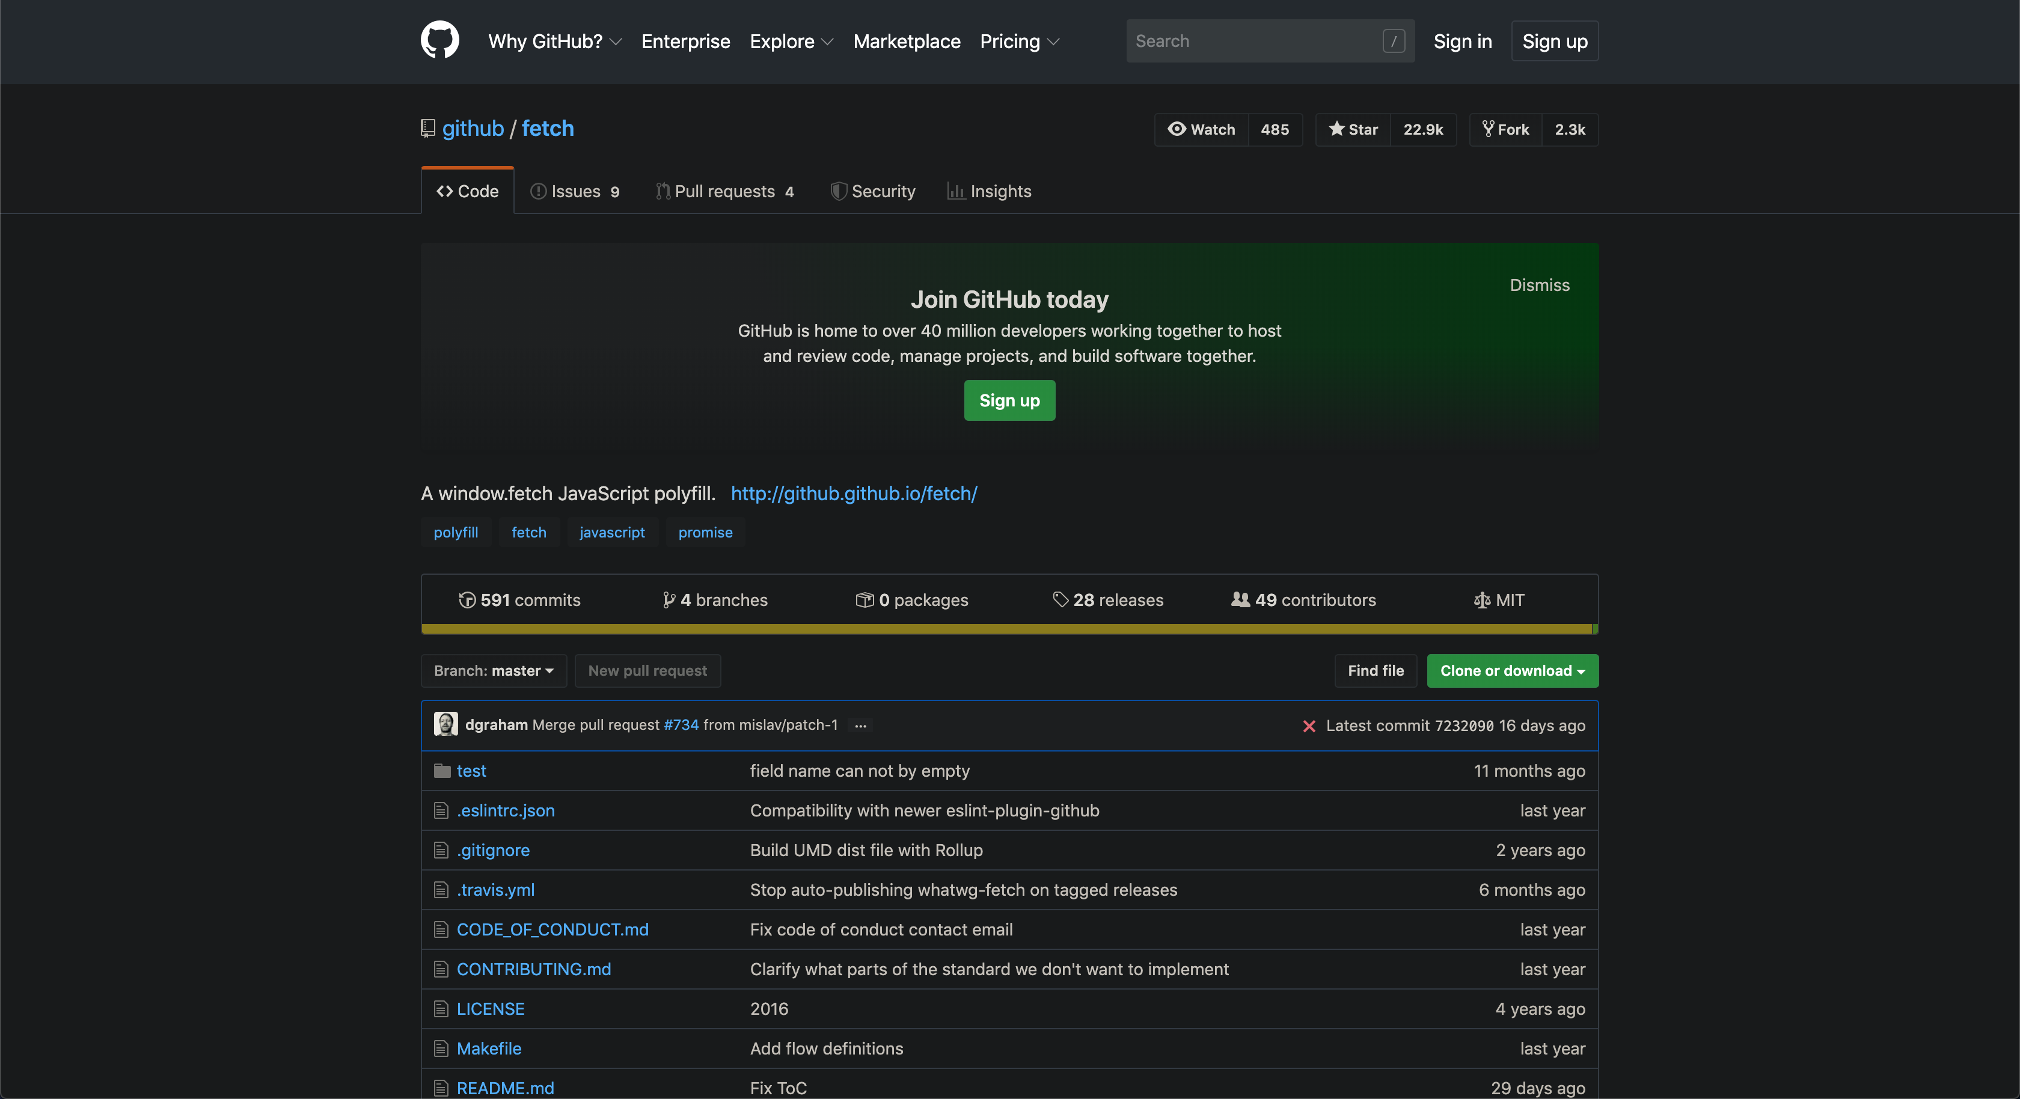Click the file icon beside CODE_OF_CONDUCT.md
2020x1099 pixels.
(x=441, y=929)
